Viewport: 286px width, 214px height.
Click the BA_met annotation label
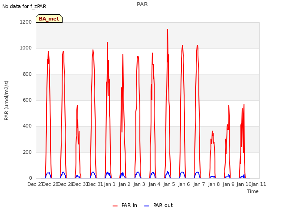point(49,19)
